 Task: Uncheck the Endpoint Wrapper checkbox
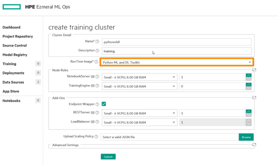[x=104, y=104]
